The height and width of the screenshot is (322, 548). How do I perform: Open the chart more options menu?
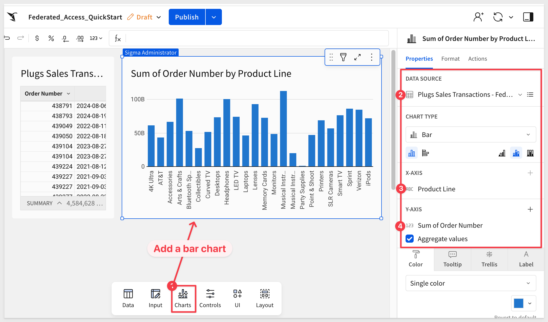(371, 57)
